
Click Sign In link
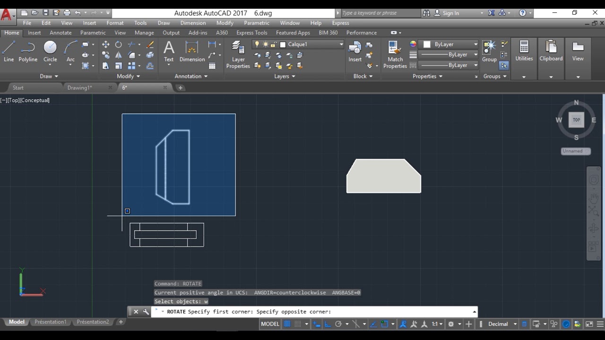[x=450, y=13]
